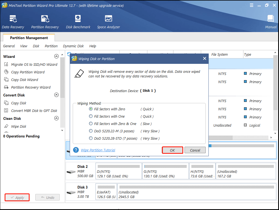Open the Partition menu

(x=51, y=46)
